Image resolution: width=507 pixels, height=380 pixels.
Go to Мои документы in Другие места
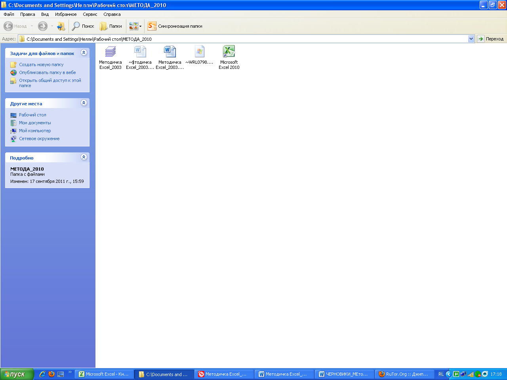pos(35,123)
